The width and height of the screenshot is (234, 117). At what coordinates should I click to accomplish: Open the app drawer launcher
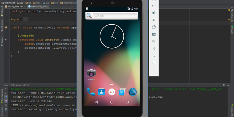(112, 92)
